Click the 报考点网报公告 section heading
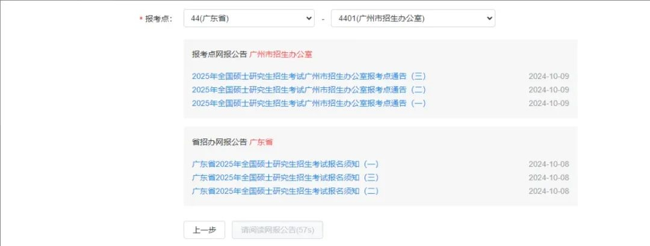Image resolution: width=650 pixels, height=246 pixels. point(219,54)
